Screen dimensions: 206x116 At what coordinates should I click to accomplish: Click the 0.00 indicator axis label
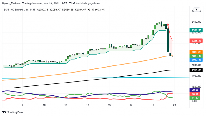click(194, 101)
